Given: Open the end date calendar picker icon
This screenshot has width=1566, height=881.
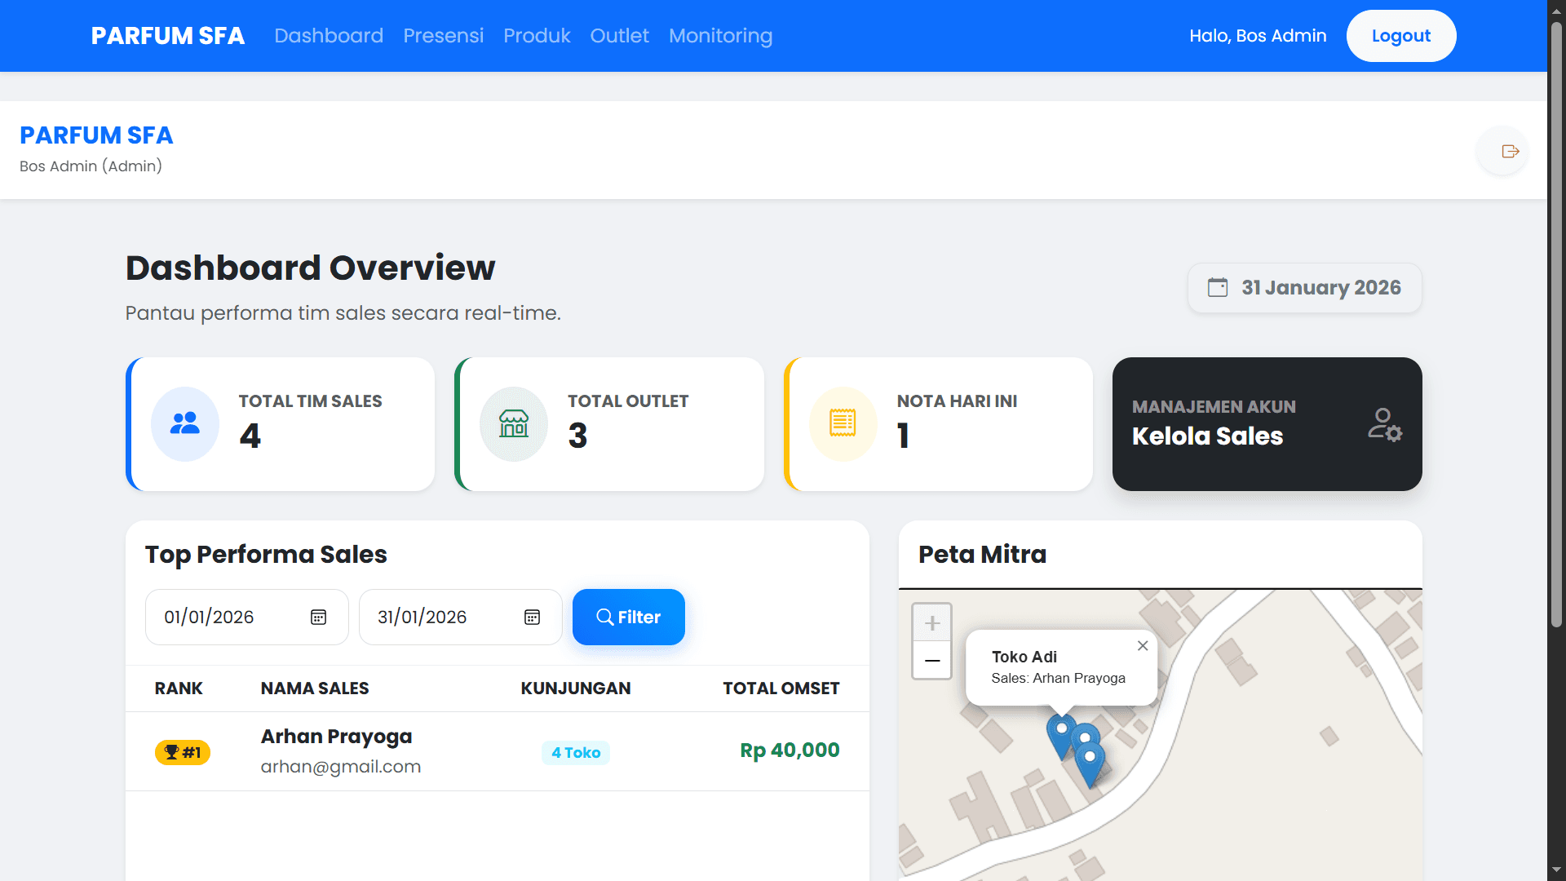Looking at the screenshot, I should (x=532, y=618).
